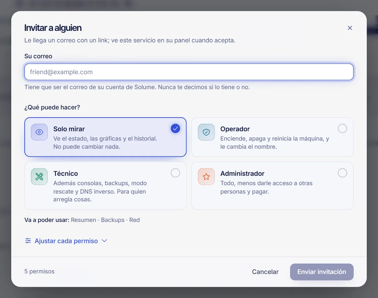Click "Resumen" in the Va a poder usar line
The width and height of the screenshot is (378, 298).
click(x=84, y=220)
